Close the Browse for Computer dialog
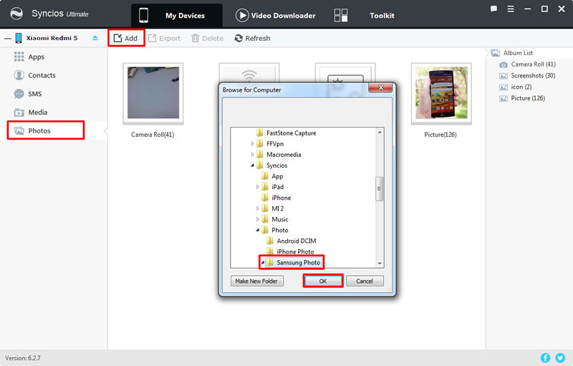The width and height of the screenshot is (573, 366). (380, 87)
